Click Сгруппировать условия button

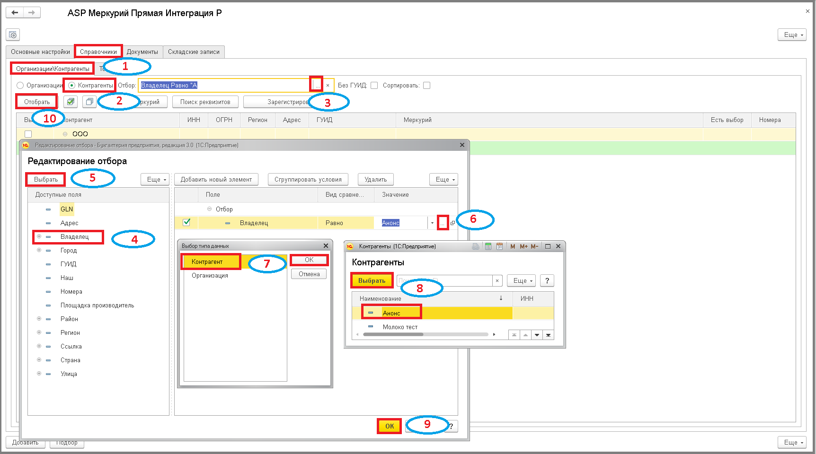pyautogui.click(x=308, y=179)
